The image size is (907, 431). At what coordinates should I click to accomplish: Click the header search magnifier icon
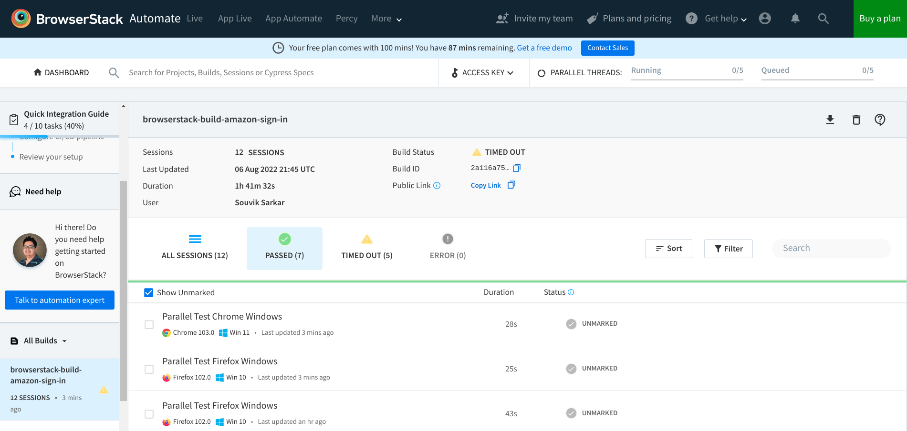(x=824, y=19)
